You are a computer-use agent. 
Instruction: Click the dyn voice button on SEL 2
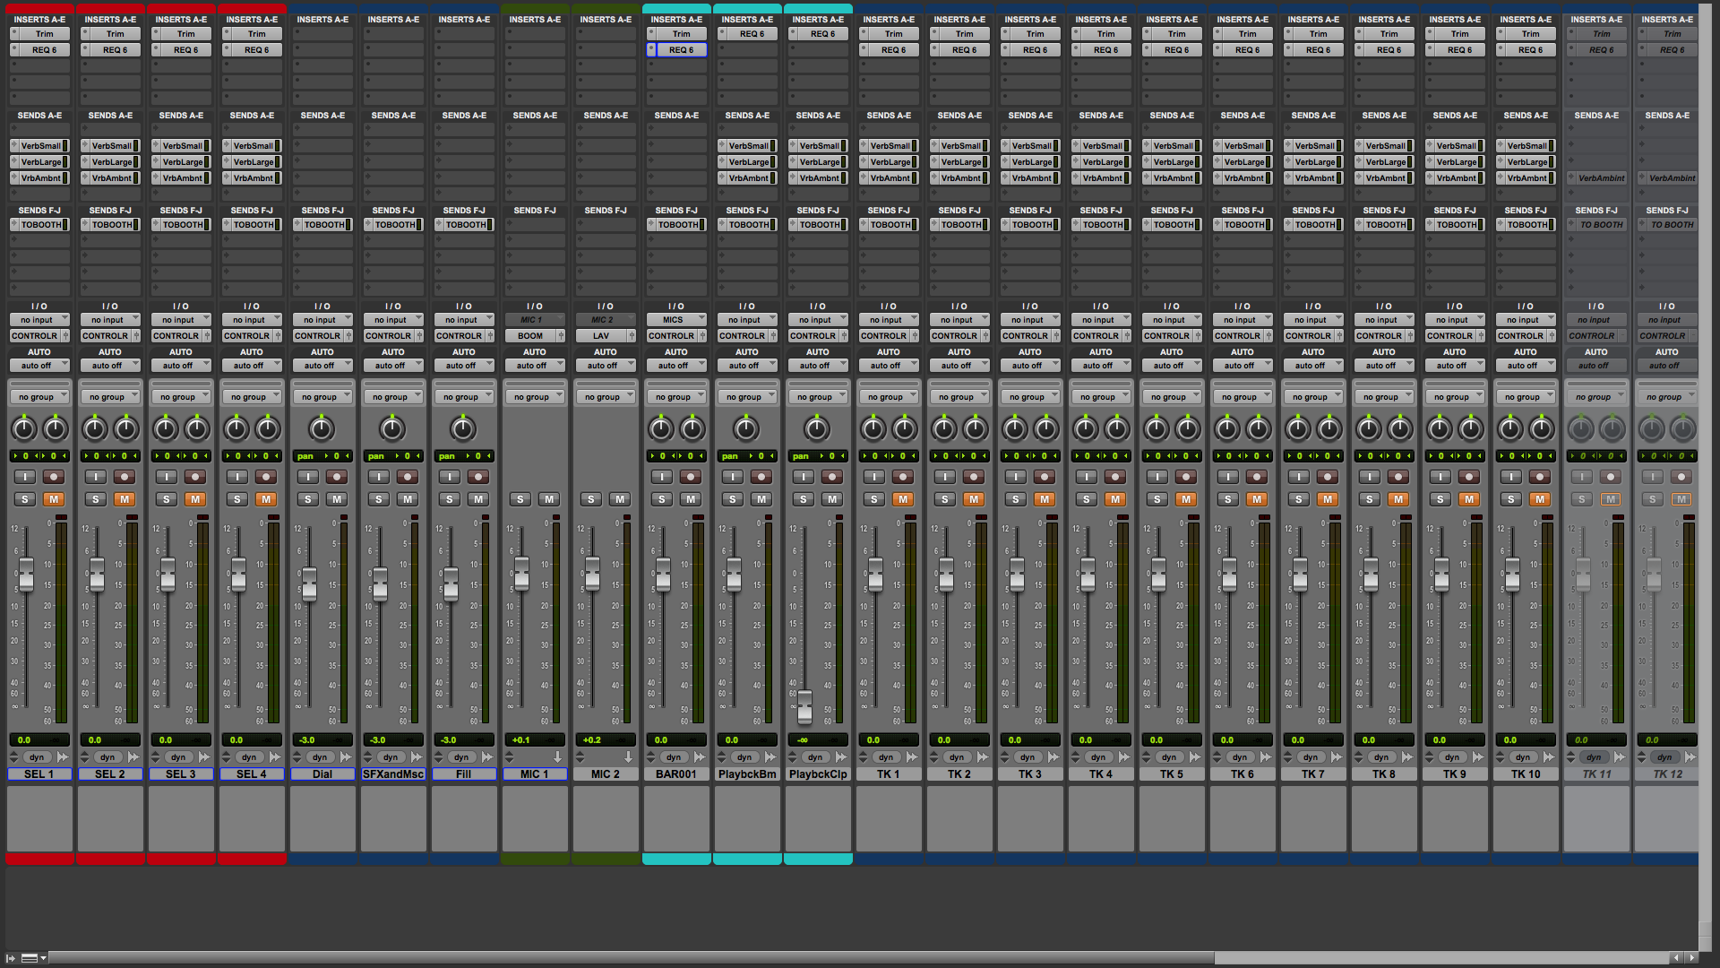[107, 757]
